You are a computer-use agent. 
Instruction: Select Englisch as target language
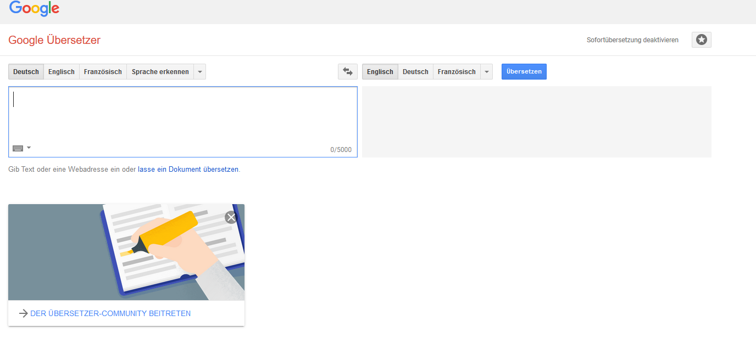380,72
